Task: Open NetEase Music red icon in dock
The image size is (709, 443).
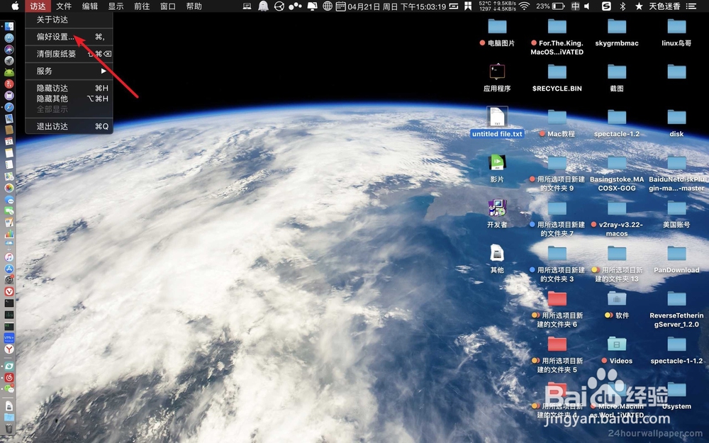Action: [x=9, y=378]
